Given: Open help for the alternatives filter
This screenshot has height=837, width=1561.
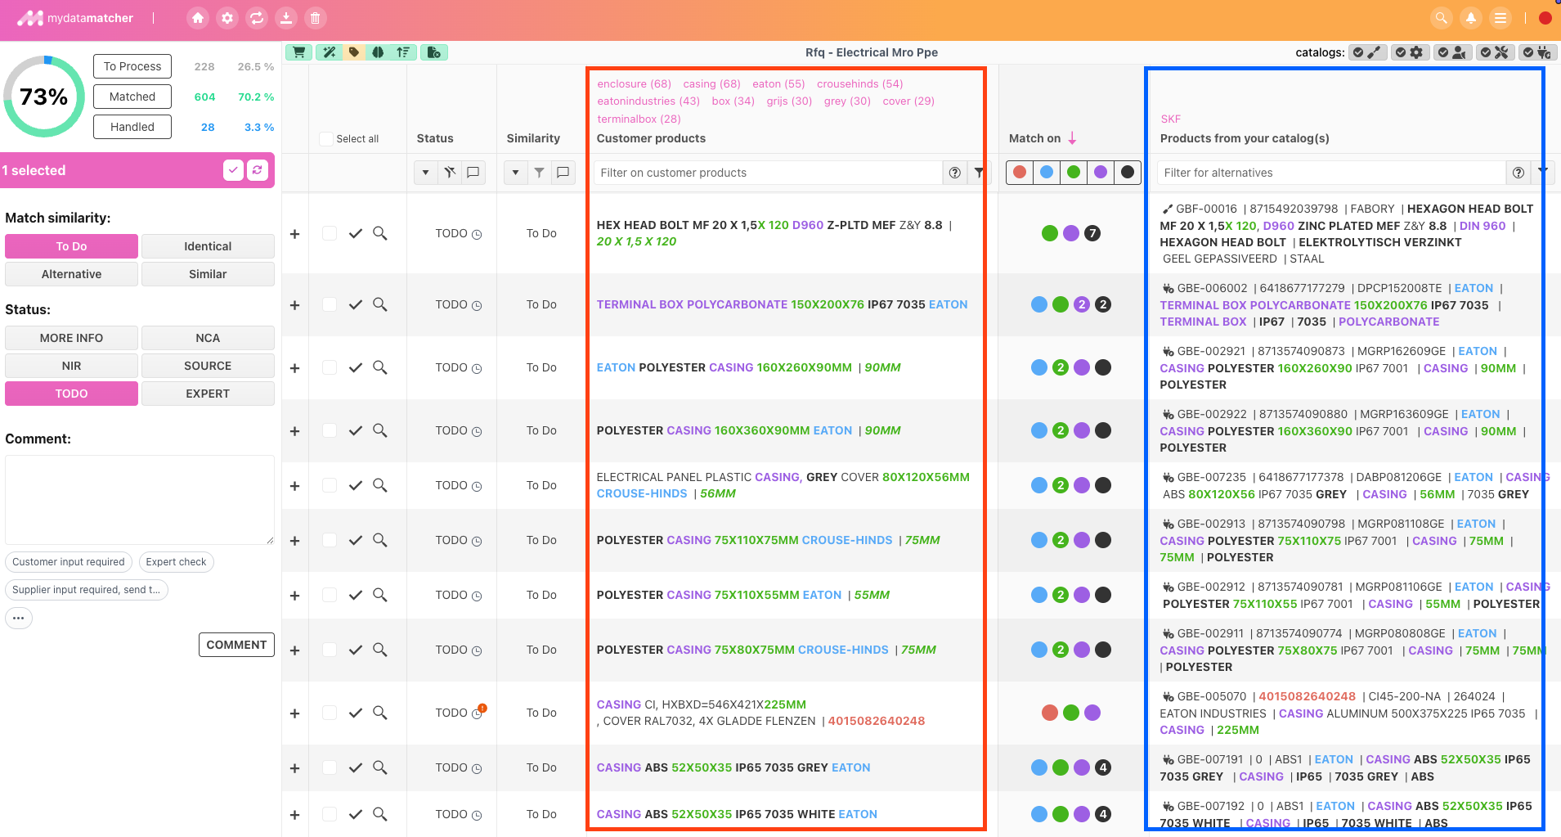Looking at the screenshot, I should click(x=1518, y=173).
